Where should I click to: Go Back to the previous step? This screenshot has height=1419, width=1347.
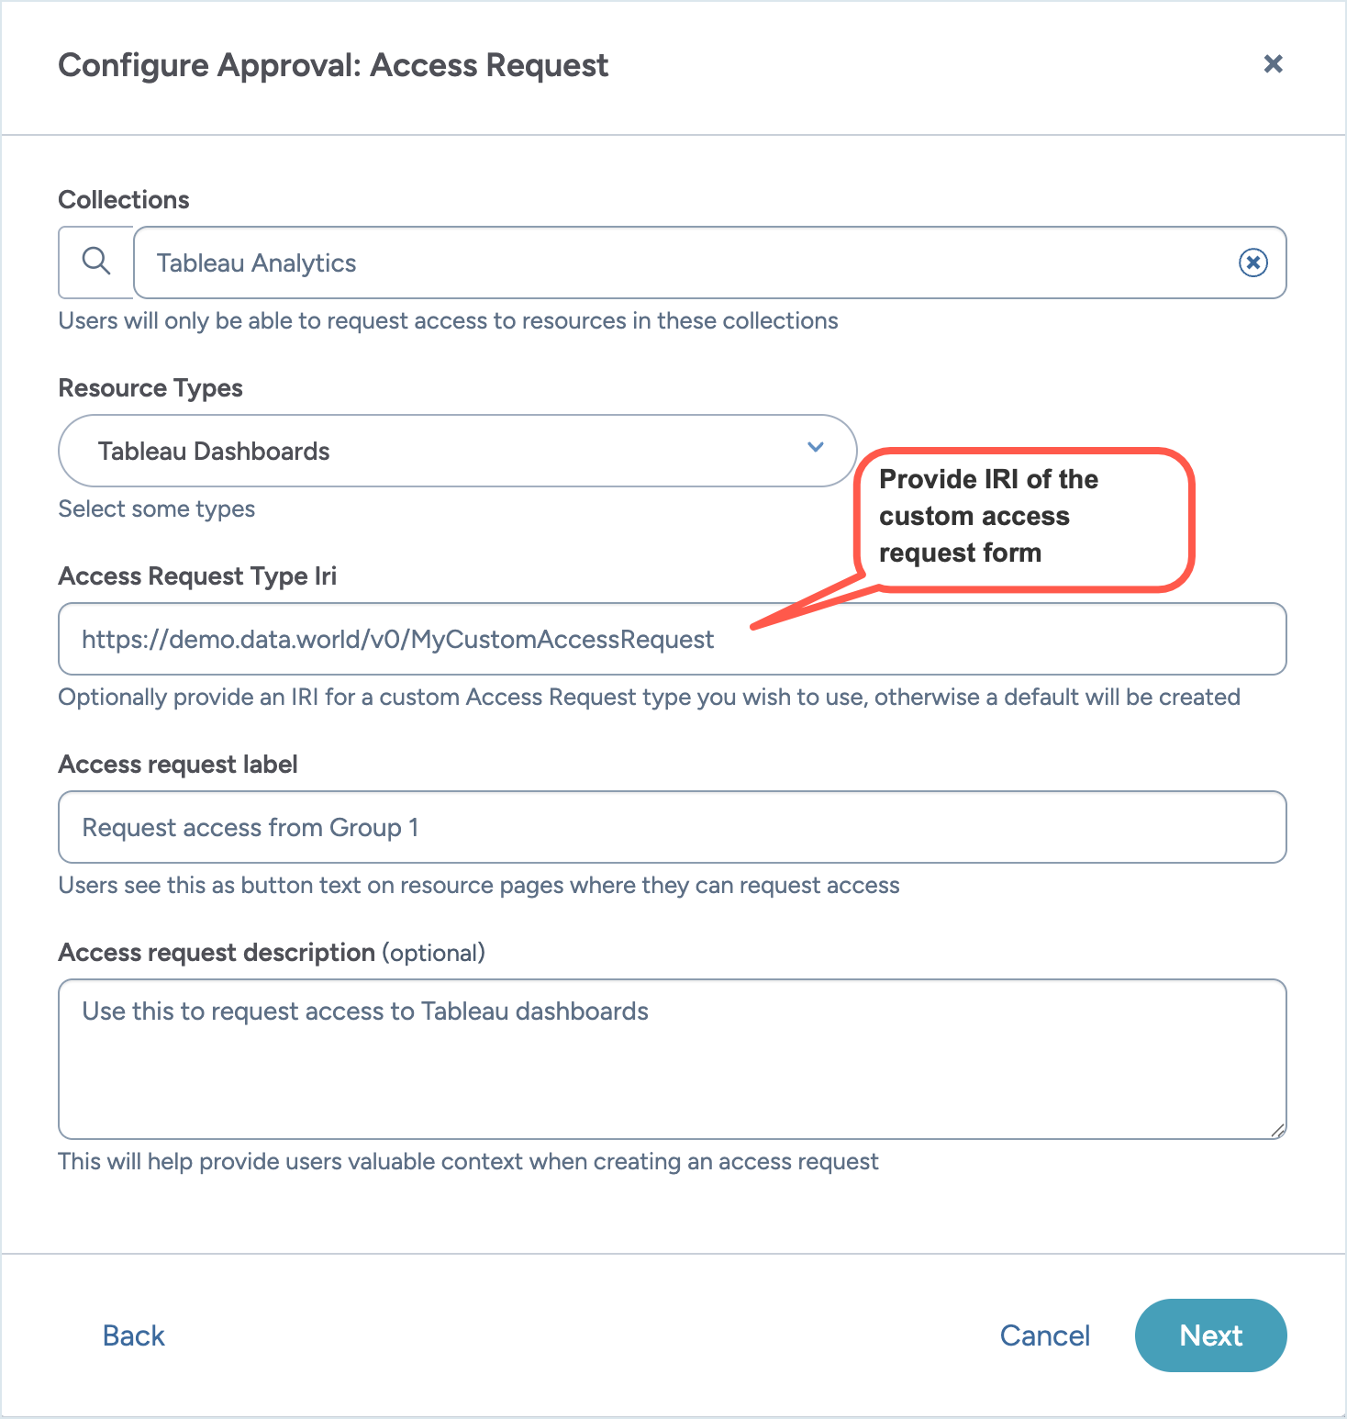pos(133,1335)
